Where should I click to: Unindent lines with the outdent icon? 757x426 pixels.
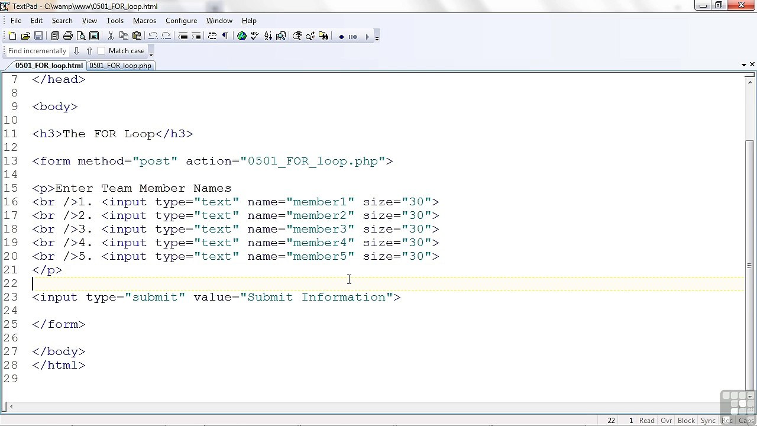tap(183, 36)
